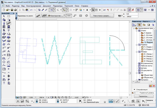The width and height of the screenshot is (157, 108).
Task: Click the План этажа и разрез button
Action: 102,16
